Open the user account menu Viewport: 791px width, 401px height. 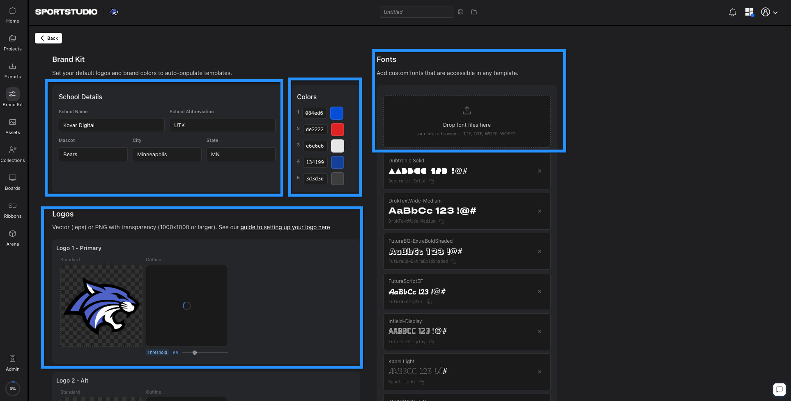pyautogui.click(x=769, y=12)
